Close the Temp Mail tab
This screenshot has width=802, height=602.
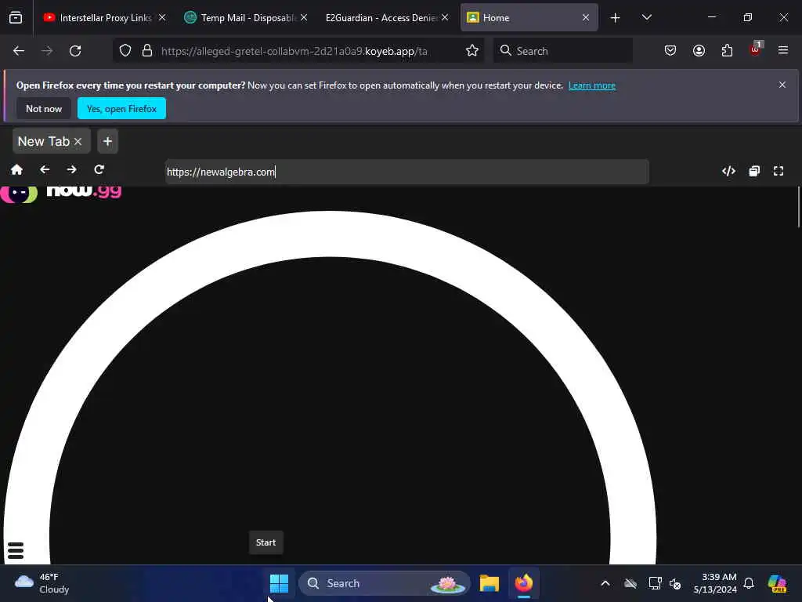tap(304, 17)
